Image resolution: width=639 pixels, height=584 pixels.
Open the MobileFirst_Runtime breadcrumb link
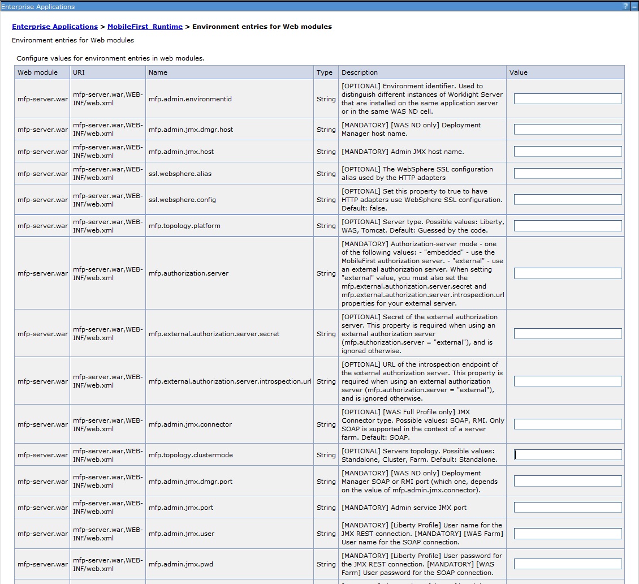tap(145, 27)
